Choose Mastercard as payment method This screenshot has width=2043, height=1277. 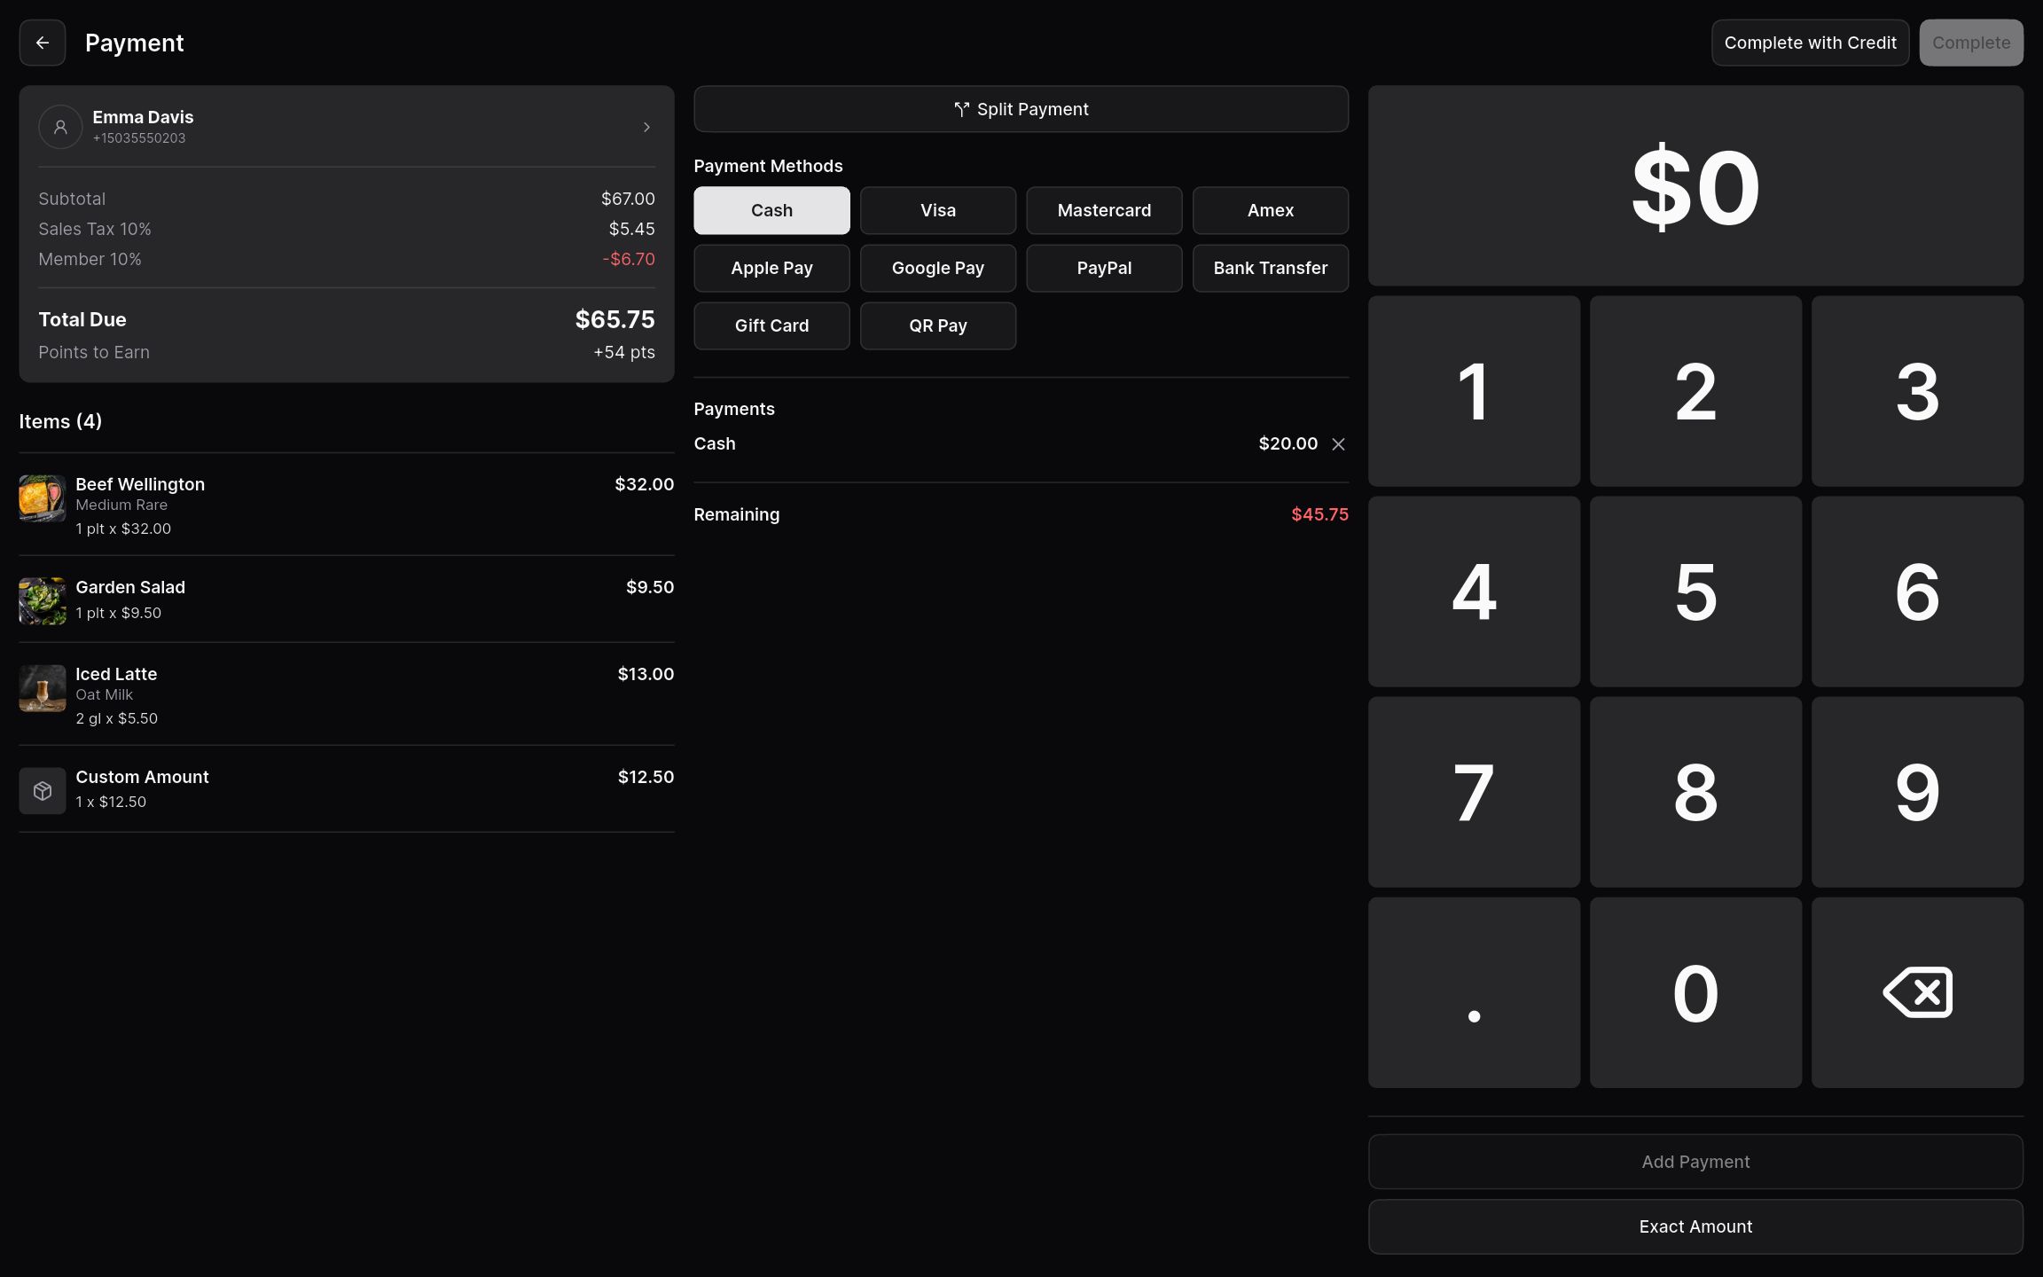tap(1104, 210)
